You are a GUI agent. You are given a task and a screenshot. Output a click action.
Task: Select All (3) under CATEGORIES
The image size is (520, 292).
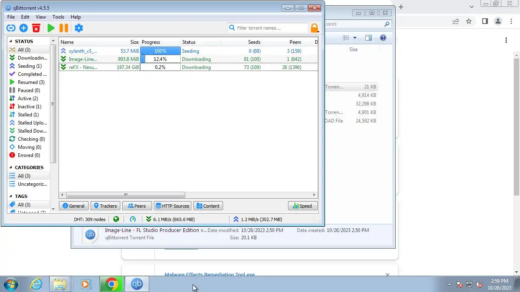(x=28, y=176)
